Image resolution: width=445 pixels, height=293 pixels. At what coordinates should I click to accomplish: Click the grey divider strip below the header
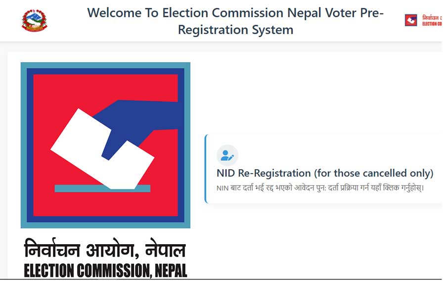click(x=222, y=47)
